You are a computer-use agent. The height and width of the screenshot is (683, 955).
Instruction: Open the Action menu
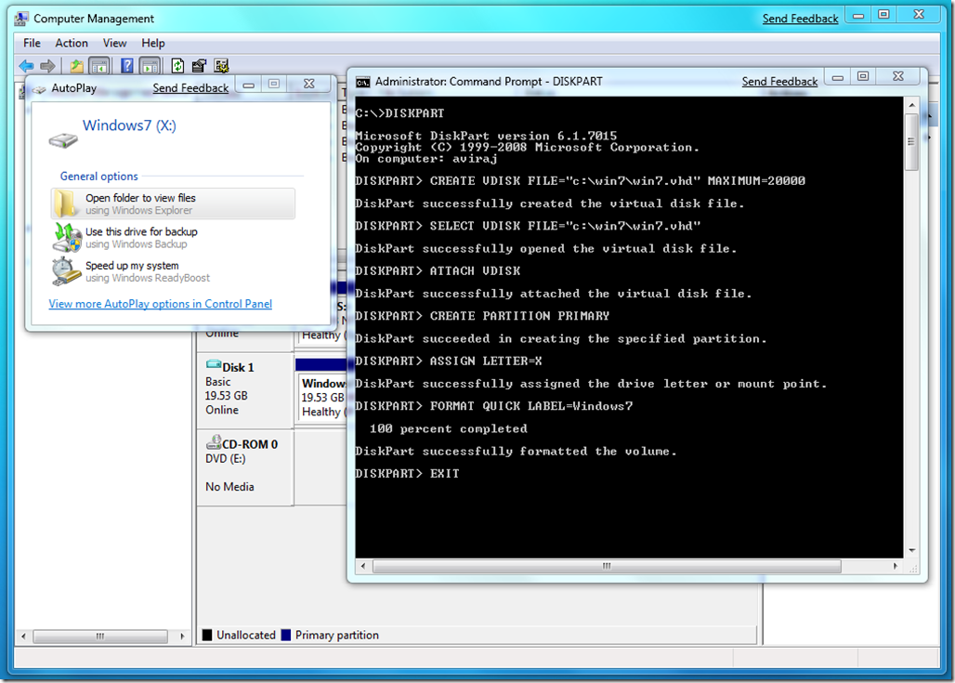coord(72,43)
